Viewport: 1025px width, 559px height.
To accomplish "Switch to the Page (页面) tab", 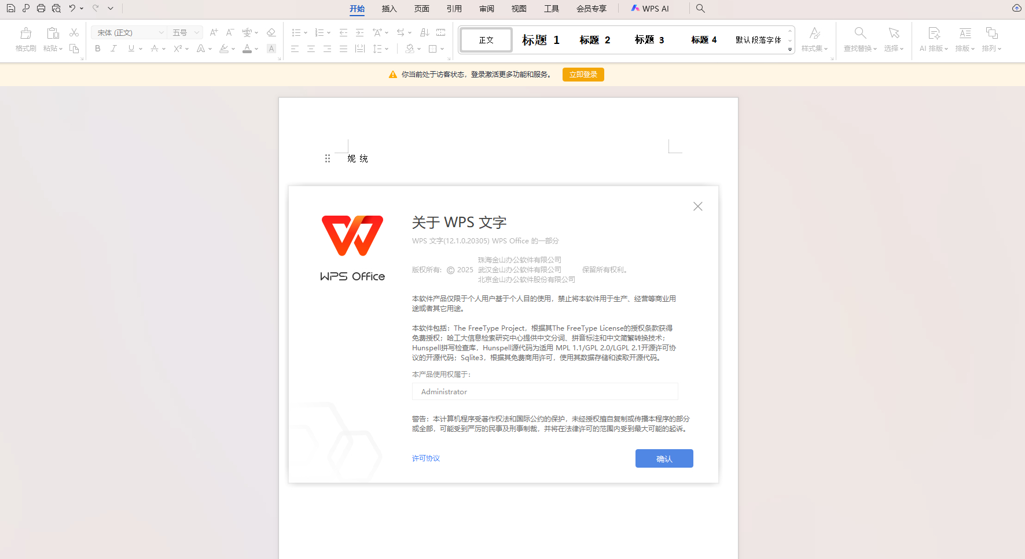I will coord(422,9).
